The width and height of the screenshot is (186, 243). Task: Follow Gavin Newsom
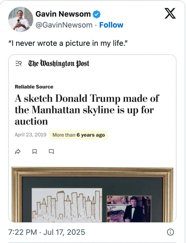click(x=111, y=25)
